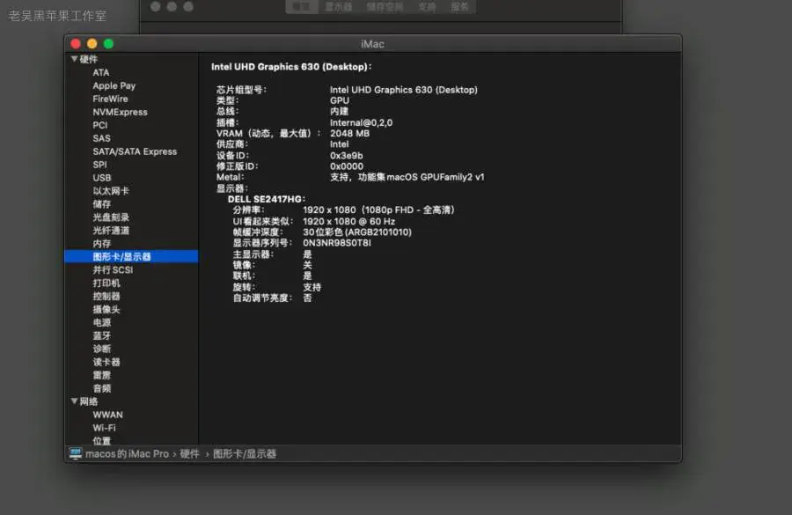This screenshot has height=515, width=792.
Task: Click the Intel UHD Graphics 630 (Desktop): heading
Action: pos(291,67)
